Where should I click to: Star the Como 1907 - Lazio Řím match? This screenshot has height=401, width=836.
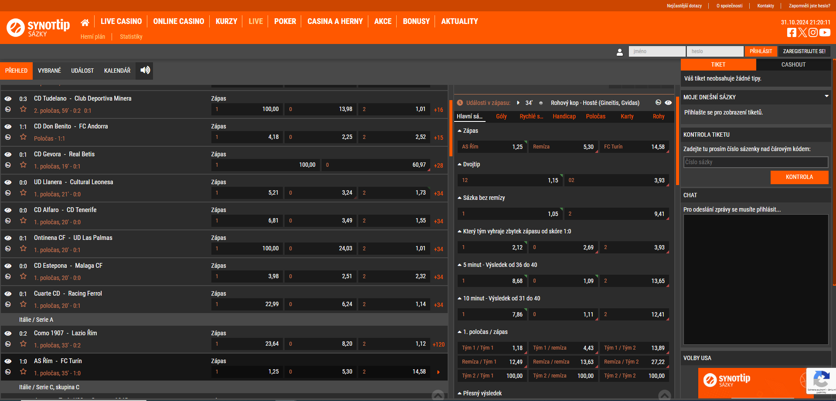23,344
